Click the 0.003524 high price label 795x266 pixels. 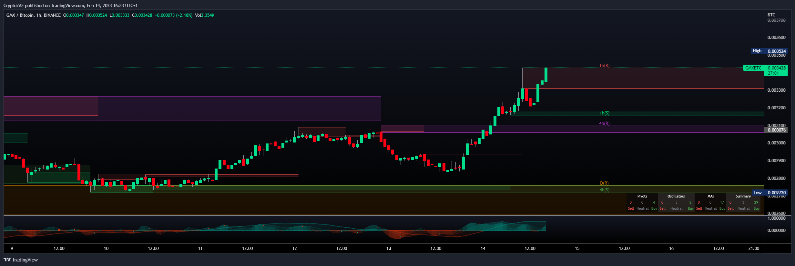pos(777,51)
